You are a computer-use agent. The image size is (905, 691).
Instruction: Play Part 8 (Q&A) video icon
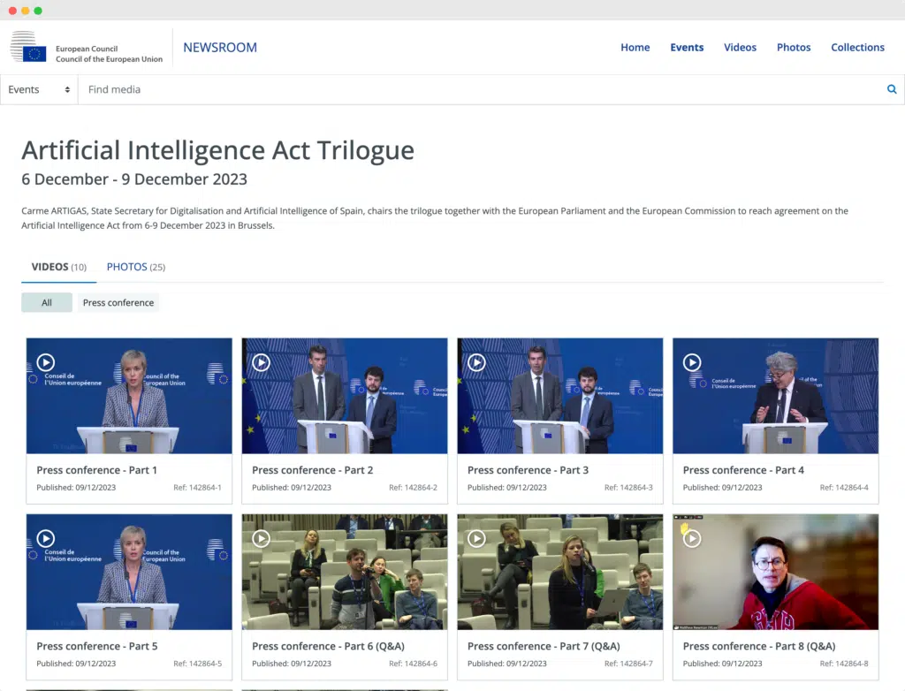point(692,539)
